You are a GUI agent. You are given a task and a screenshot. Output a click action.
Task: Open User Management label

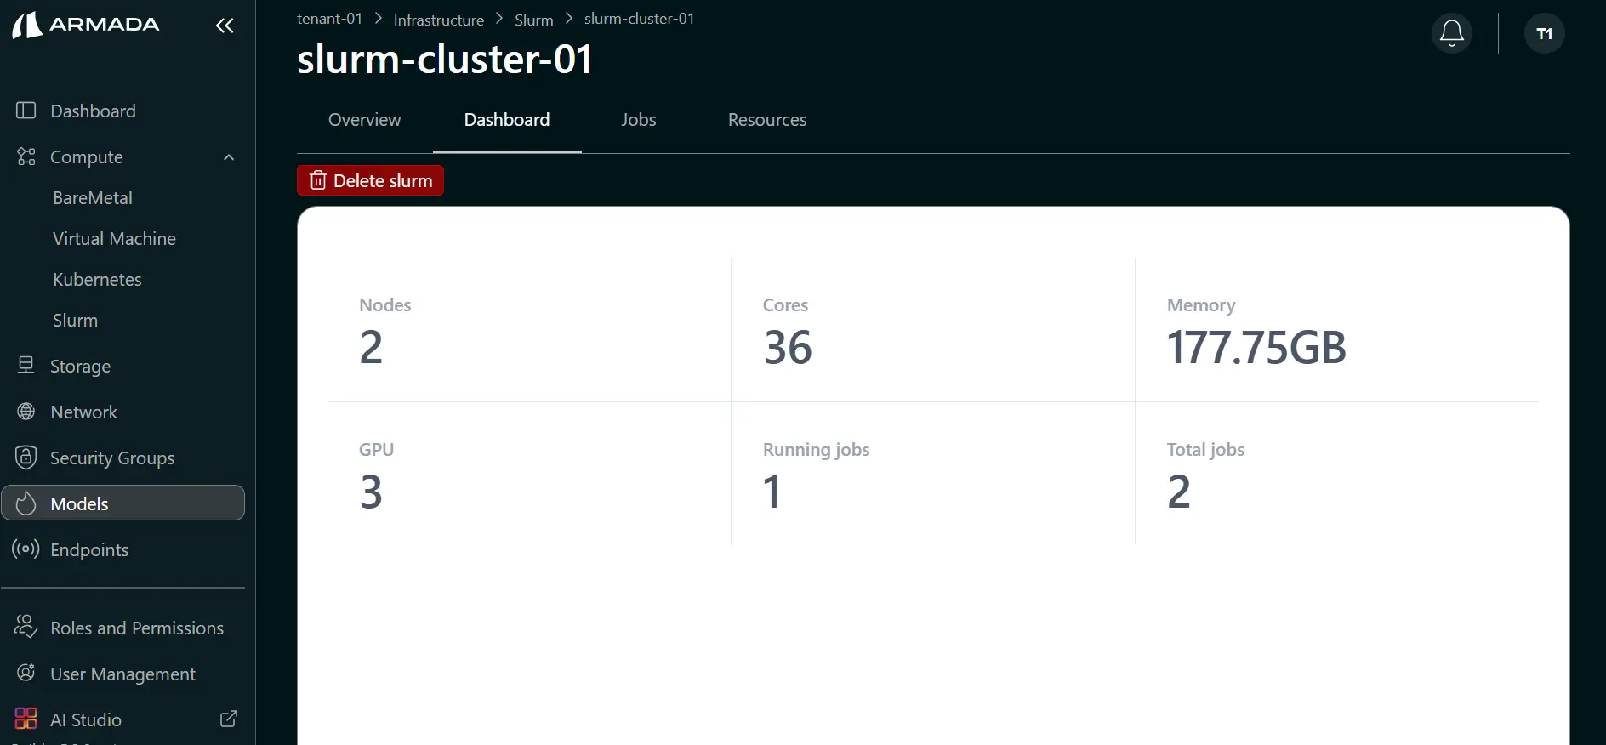point(122,674)
